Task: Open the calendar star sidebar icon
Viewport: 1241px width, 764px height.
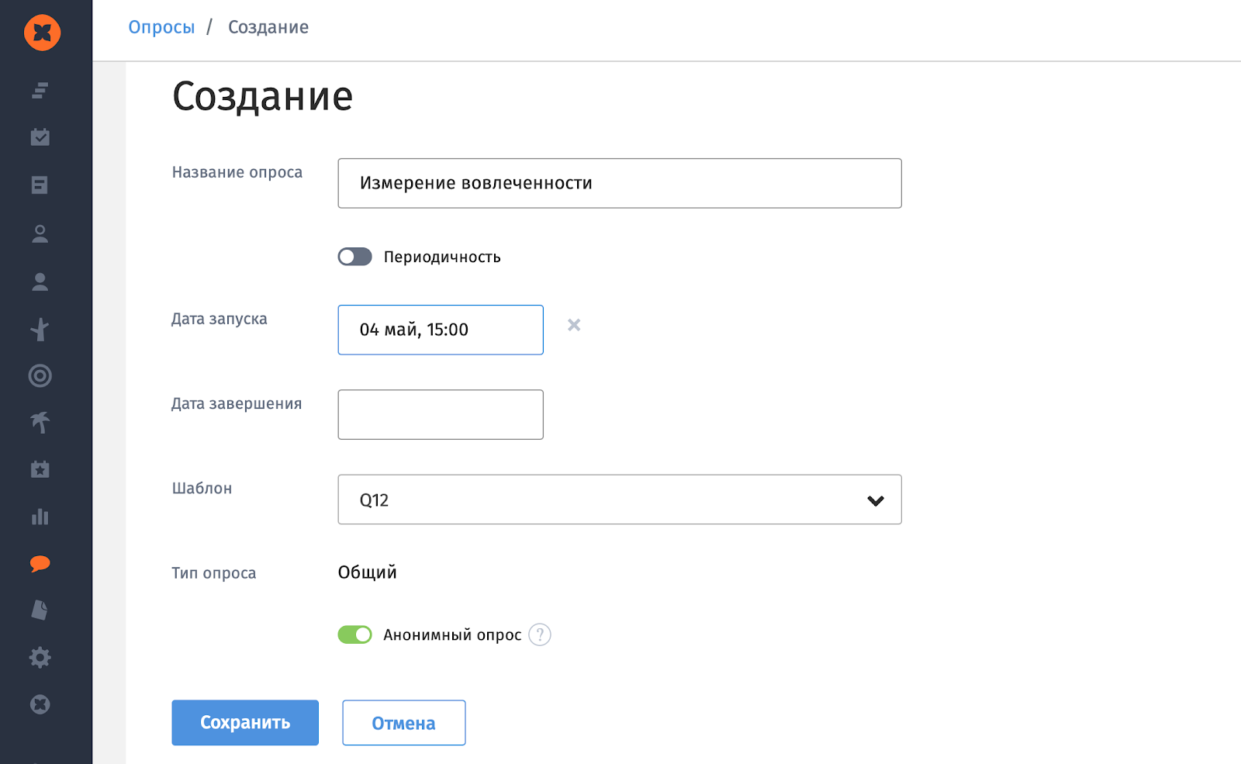Action: (40, 469)
